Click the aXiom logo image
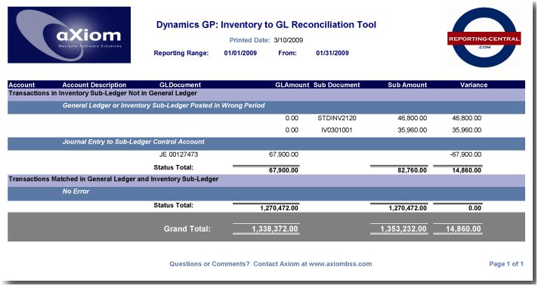 [69, 35]
